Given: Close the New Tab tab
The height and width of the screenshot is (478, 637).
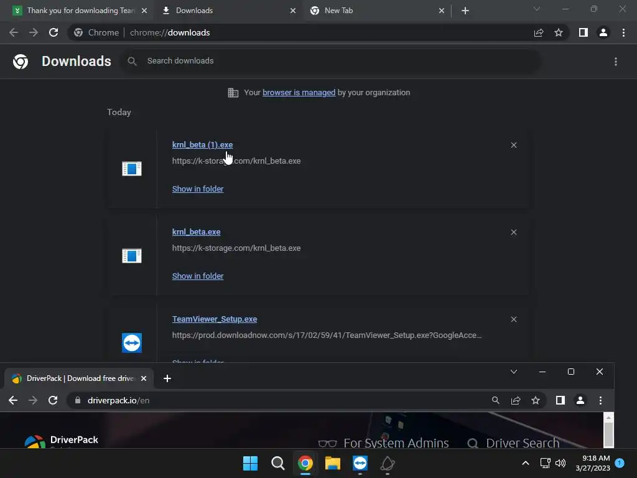Looking at the screenshot, I should point(442,11).
